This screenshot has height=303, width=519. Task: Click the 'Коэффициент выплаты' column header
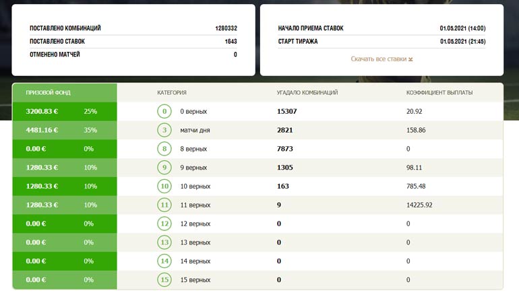point(439,93)
